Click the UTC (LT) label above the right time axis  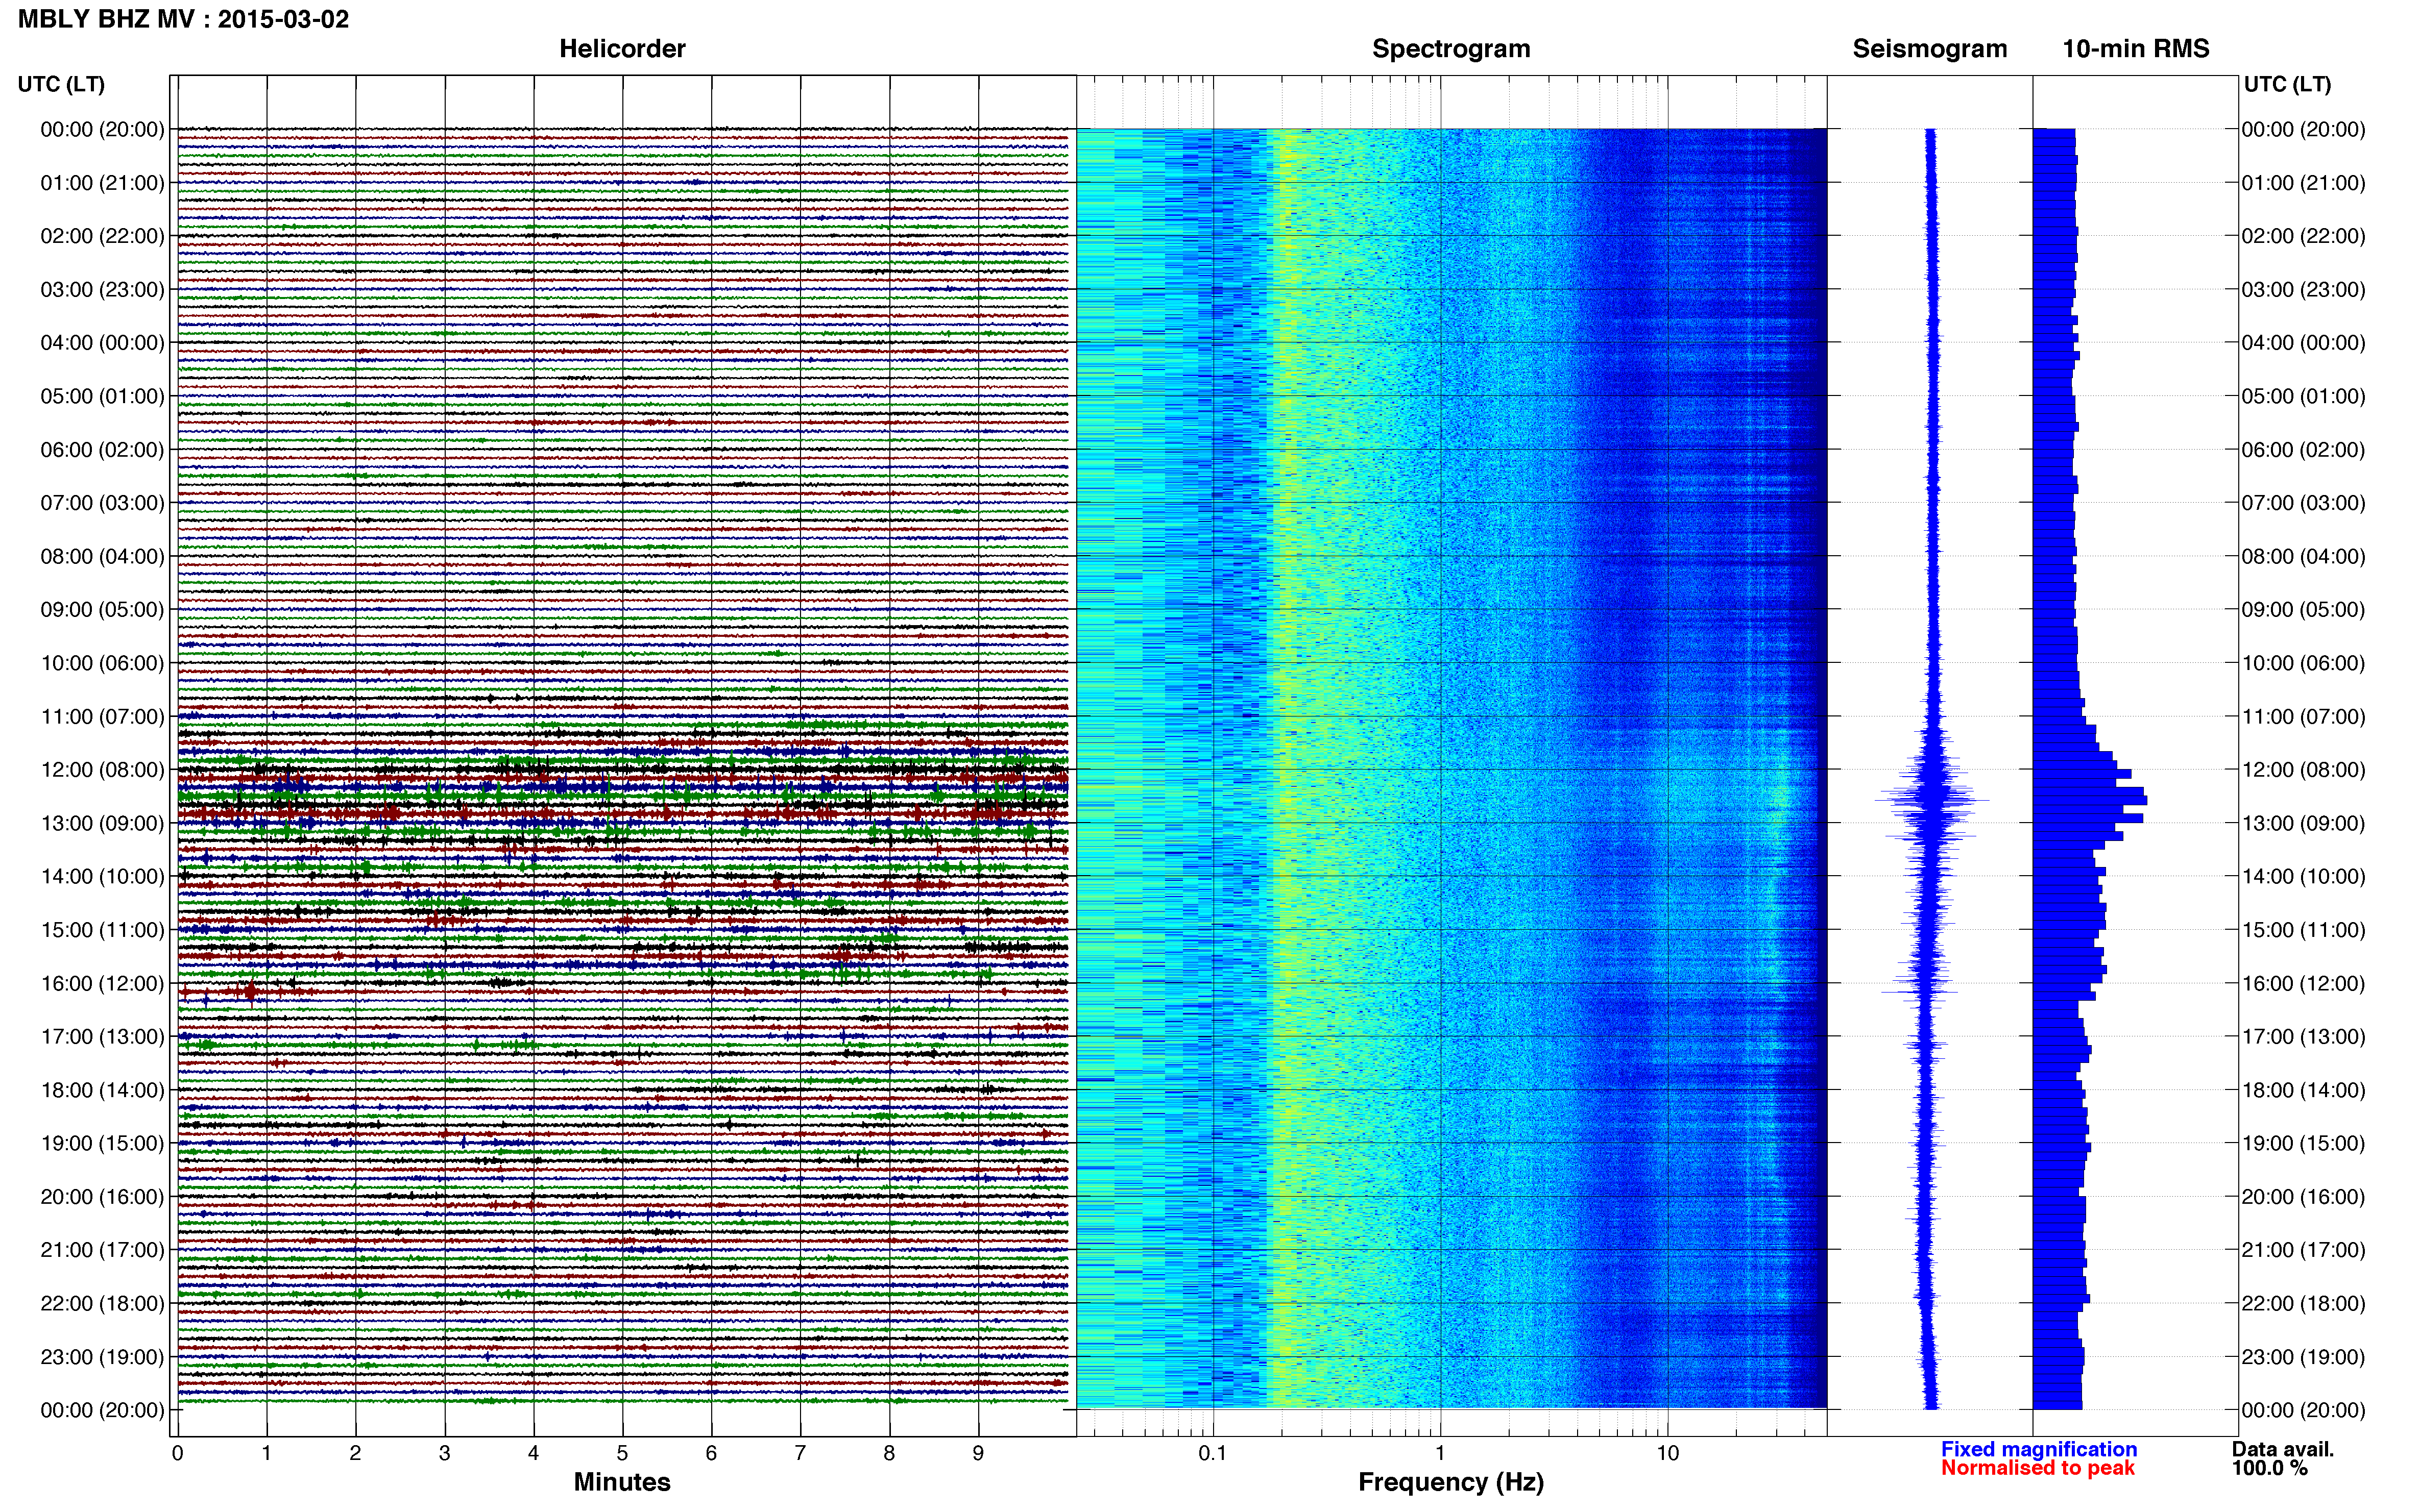click(x=2287, y=84)
